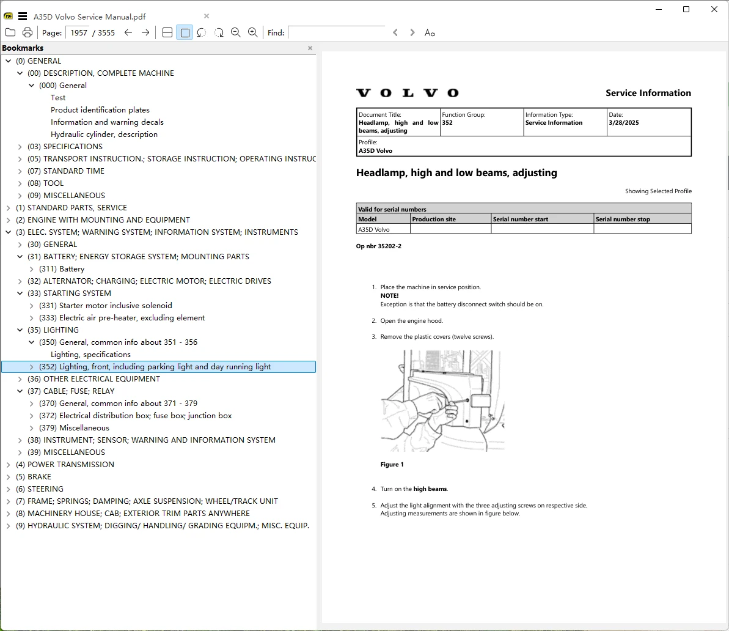This screenshot has width=729, height=631.
Task: Expand (331) Starter motor inclusive solenoid
Action: 32,306
